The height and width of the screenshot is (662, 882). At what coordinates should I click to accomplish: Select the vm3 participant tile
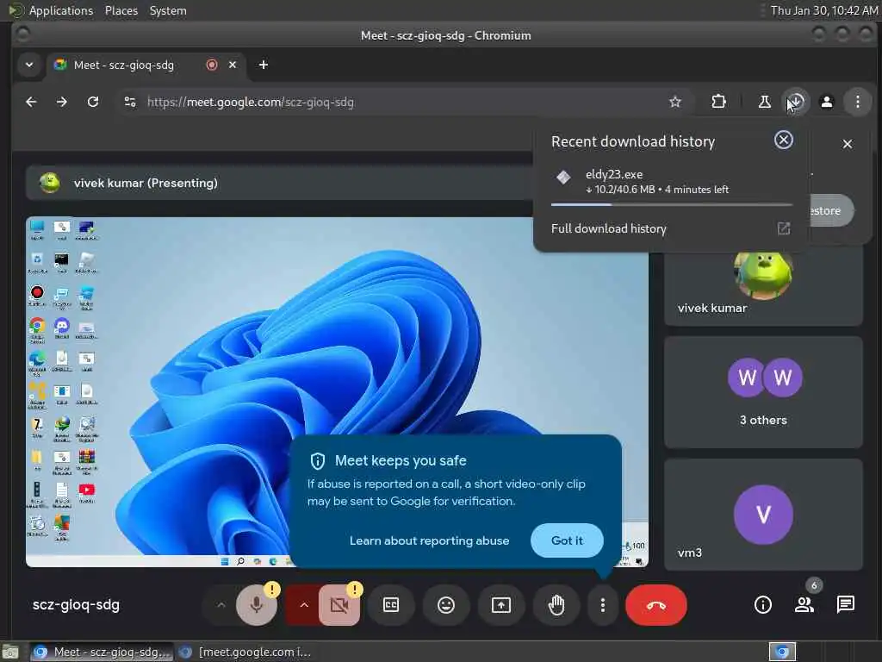(763, 515)
